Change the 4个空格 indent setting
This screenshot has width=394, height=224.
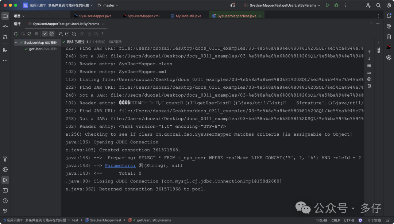[x=374, y=220]
